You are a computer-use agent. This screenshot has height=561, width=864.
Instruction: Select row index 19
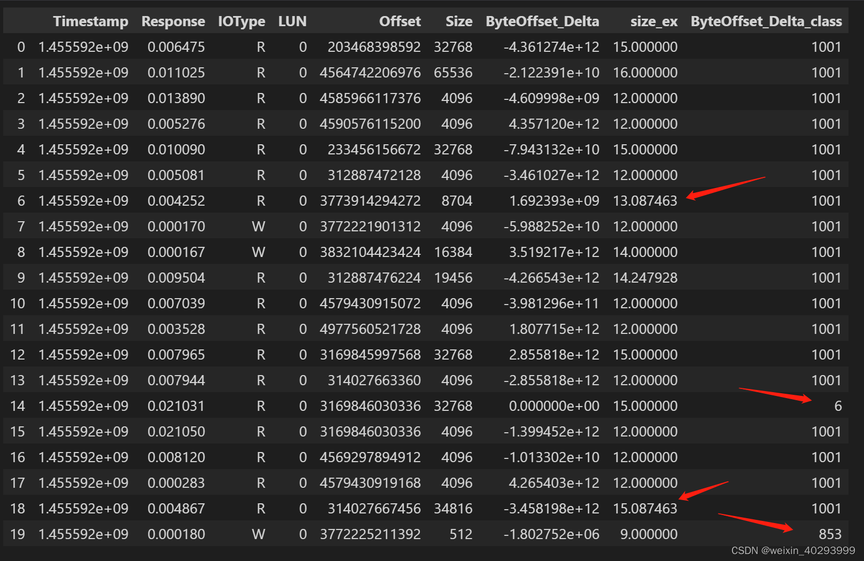point(18,534)
